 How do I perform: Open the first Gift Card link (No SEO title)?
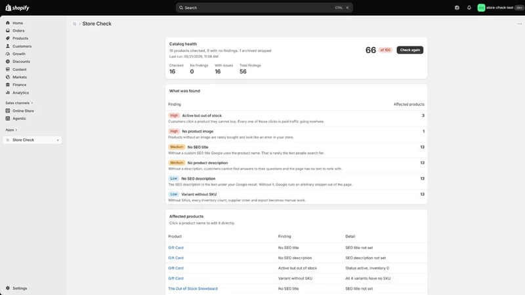pyautogui.click(x=176, y=248)
